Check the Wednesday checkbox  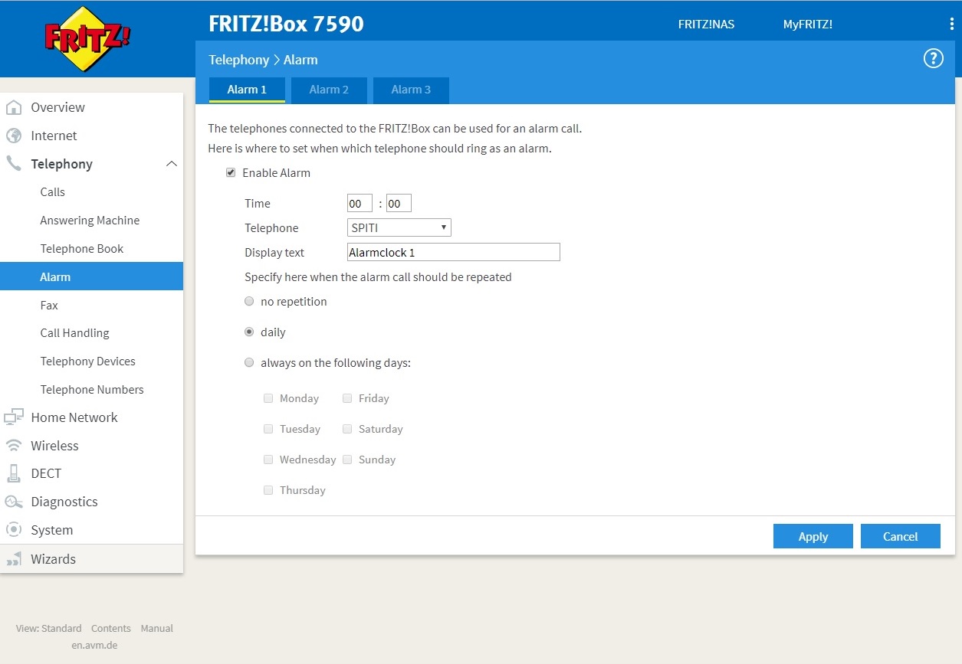268,460
